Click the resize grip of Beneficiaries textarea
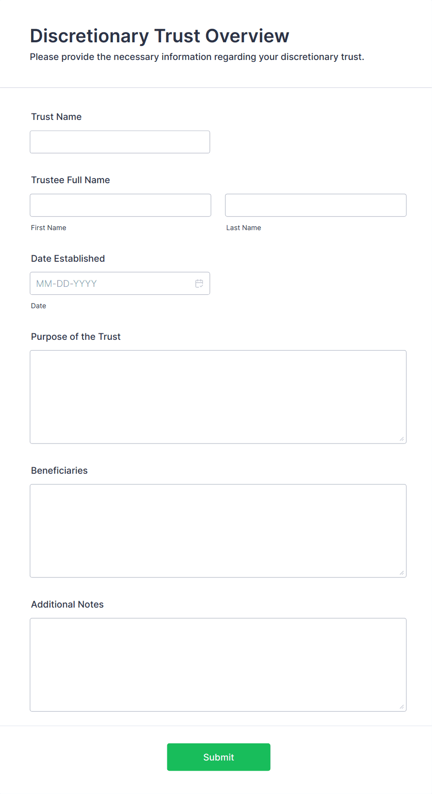 (402, 572)
